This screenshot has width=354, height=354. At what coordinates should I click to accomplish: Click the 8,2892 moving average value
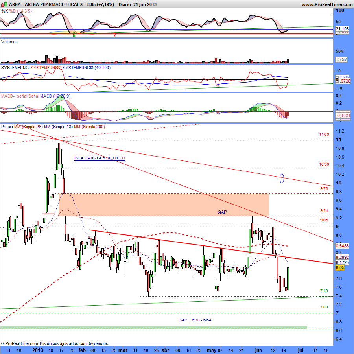pyautogui.click(x=342, y=257)
